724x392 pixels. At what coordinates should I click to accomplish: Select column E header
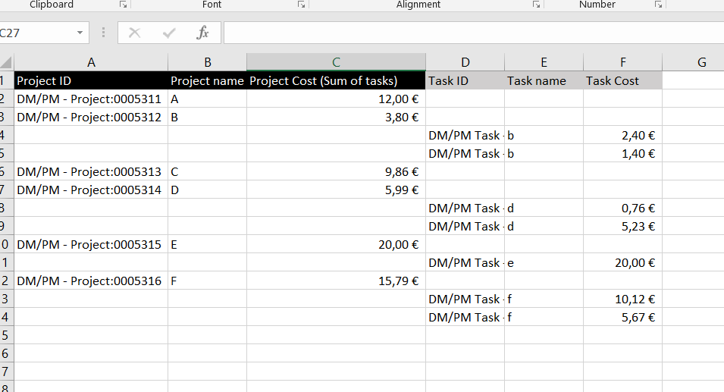pyautogui.click(x=544, y=62)
